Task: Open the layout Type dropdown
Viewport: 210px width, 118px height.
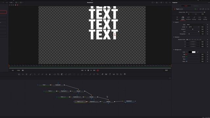Action: click(196, 25)
